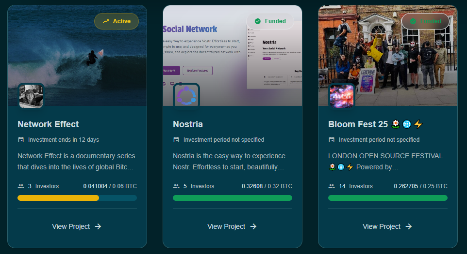467x254 pixels.
Task: Click the Nostria project title
Action: tap(188, 124)
